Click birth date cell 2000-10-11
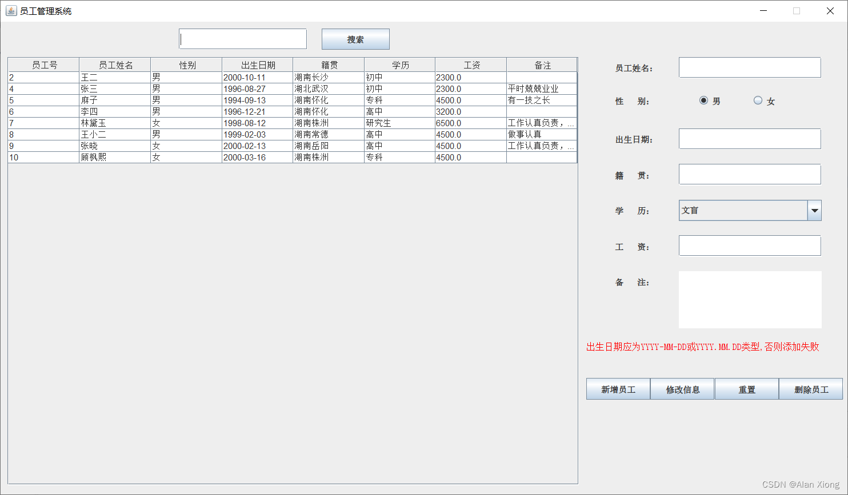 tap(257, 77)
